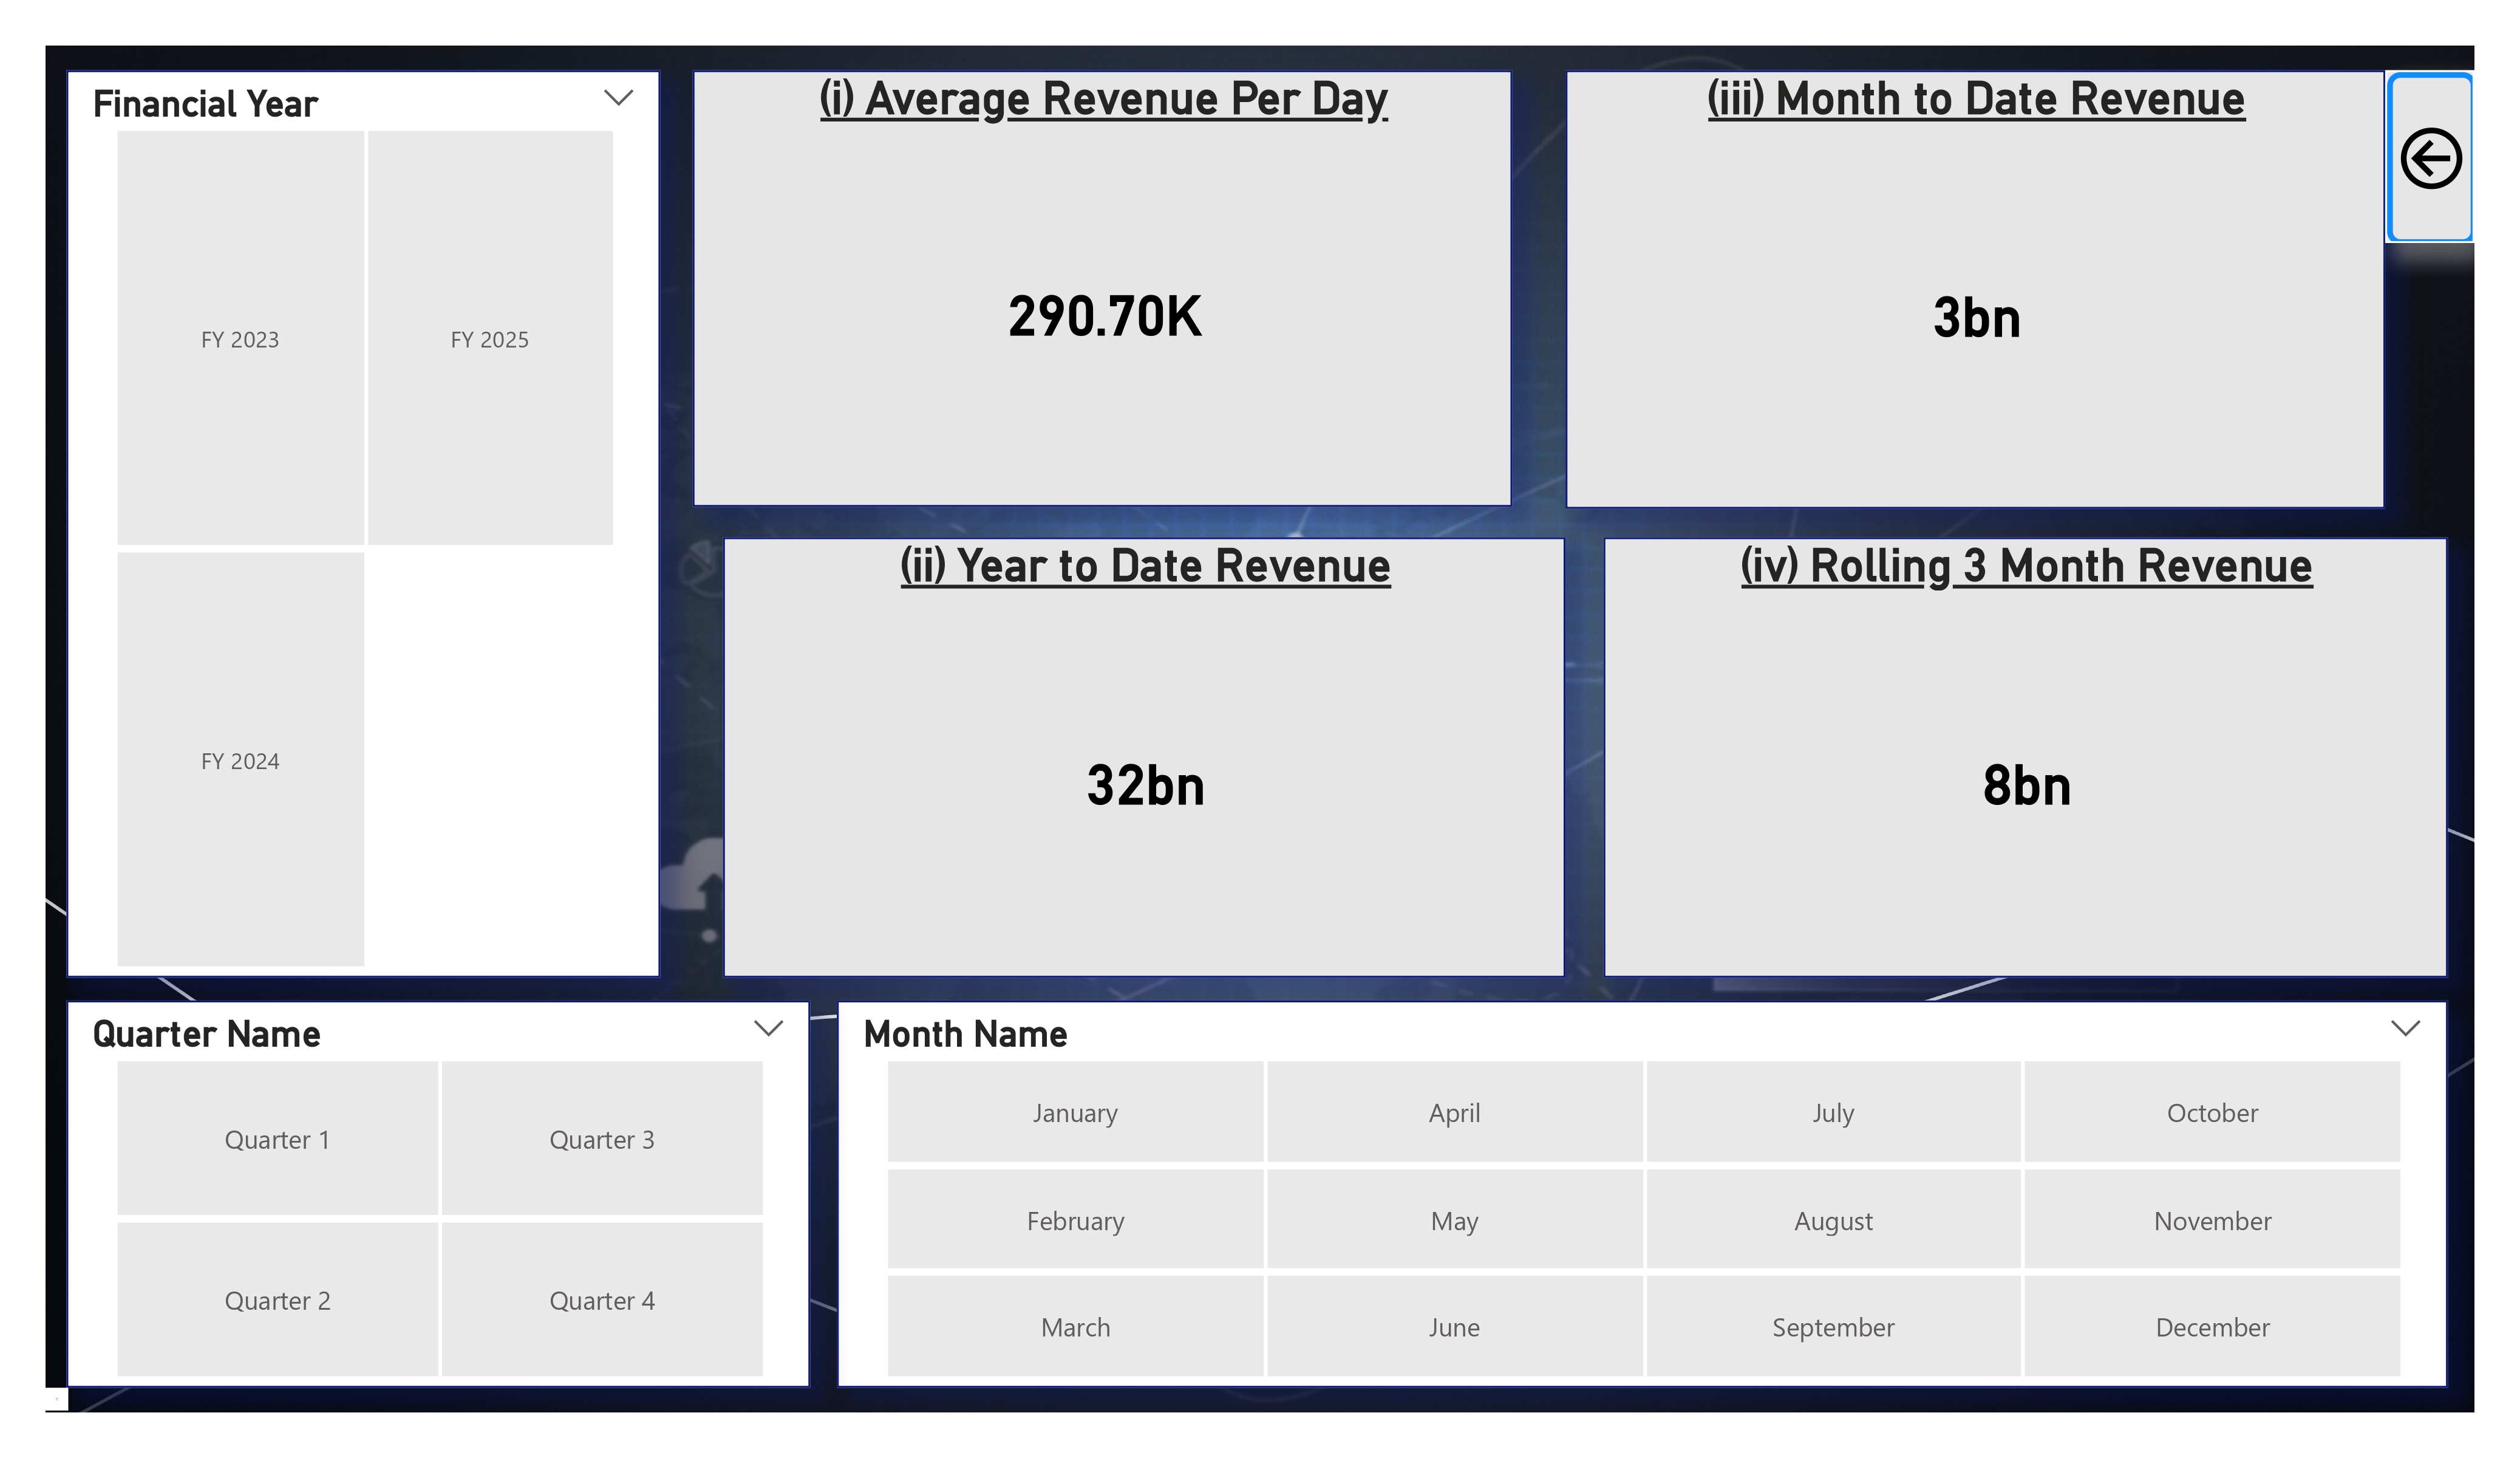Select October in the Month Name slicer
The image size is (2520, 1458).
pos(2211,1112)
